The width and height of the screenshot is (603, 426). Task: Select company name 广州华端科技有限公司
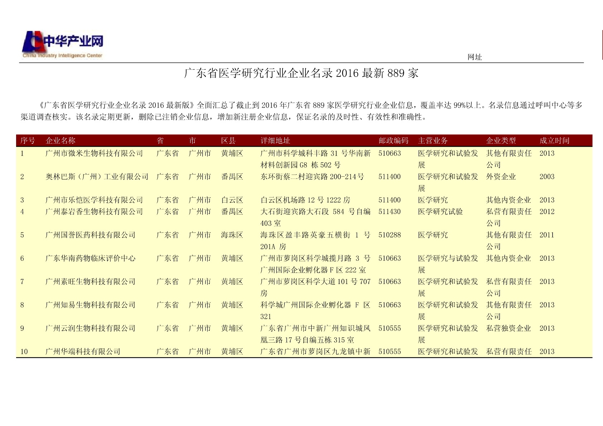(x=83, y=352)
